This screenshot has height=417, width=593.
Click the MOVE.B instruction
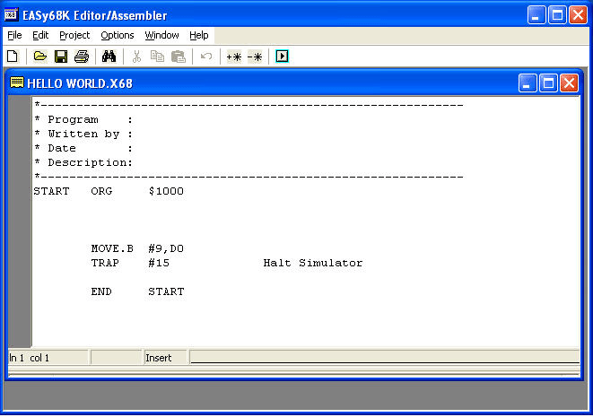(x=112, y=248)
